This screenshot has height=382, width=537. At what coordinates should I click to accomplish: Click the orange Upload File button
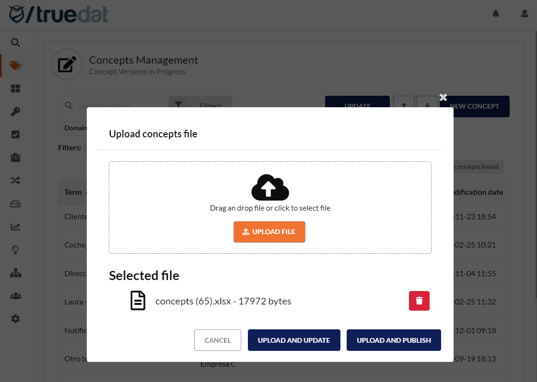pyautogui.click(x=269, y=232)
